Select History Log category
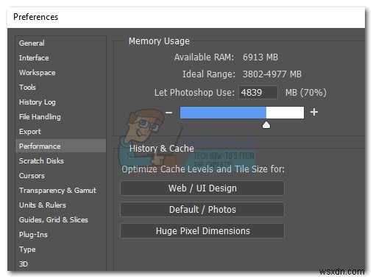 pyautogui.click(x=37, y=102)
